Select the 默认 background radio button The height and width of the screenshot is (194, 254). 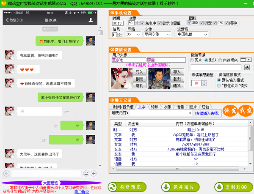click(x=206, y=60)
